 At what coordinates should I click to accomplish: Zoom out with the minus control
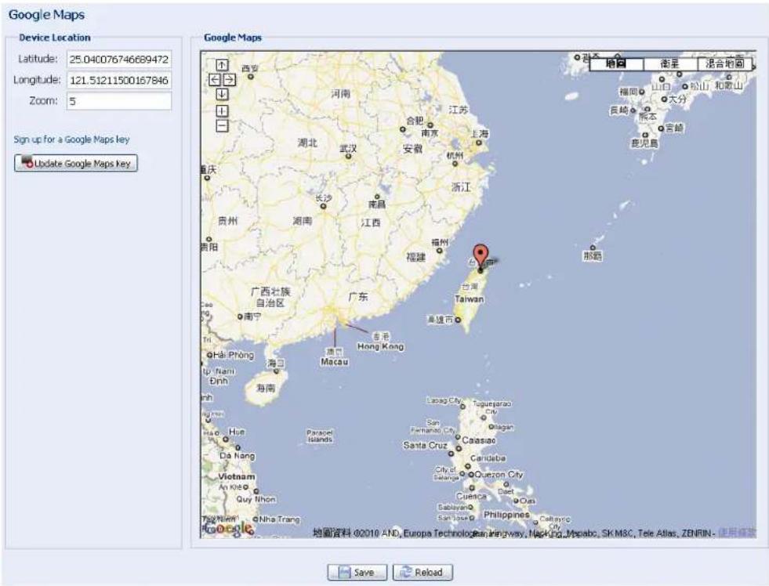[222, 126]
